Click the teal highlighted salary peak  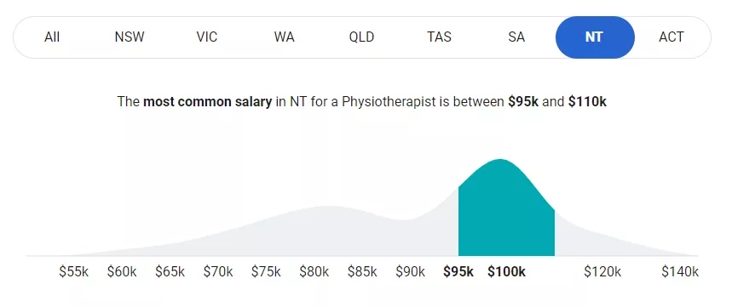point(505,212)
